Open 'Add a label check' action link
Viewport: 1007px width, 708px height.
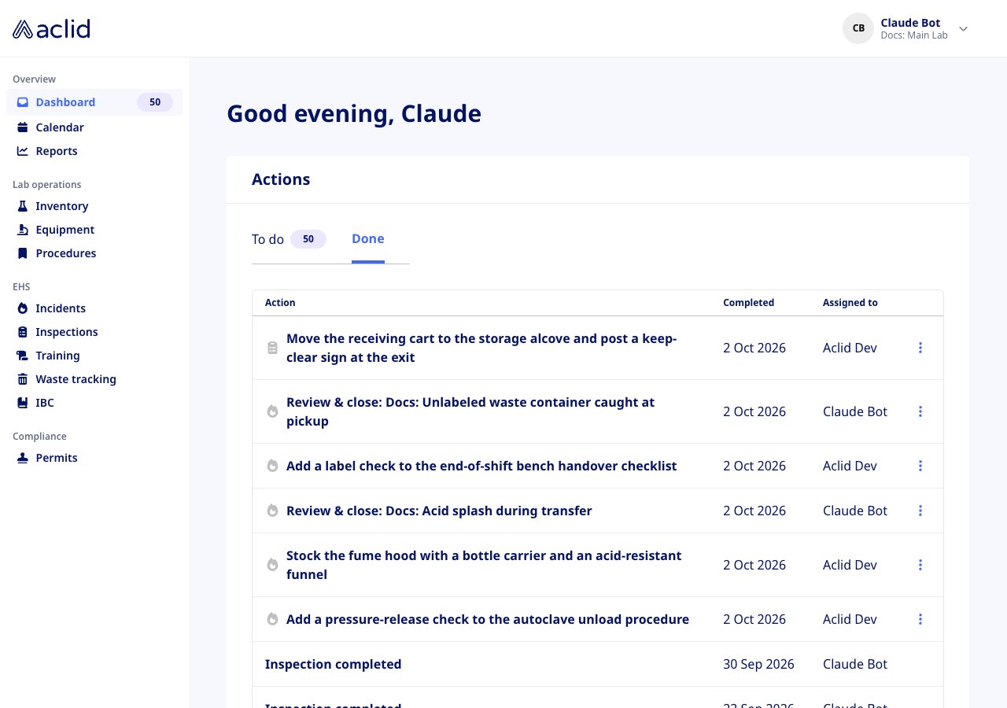click(x=481, y=466)
